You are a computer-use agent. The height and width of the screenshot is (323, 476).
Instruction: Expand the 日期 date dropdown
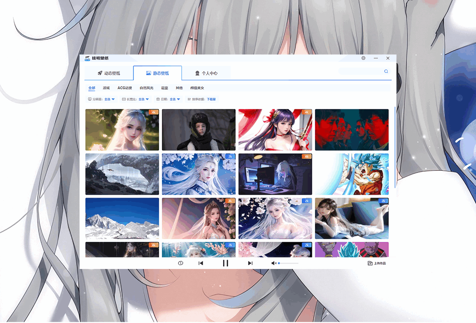pos(168,99)
